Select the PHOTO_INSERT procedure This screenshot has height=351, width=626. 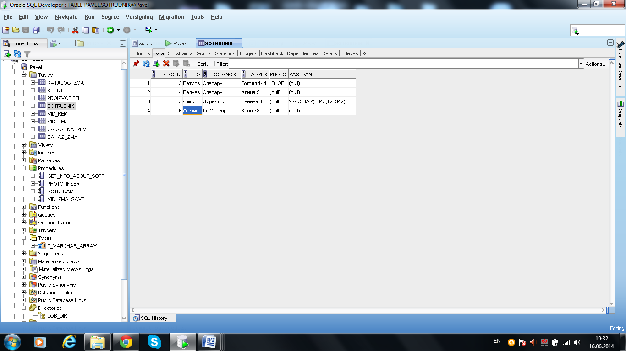65,184
